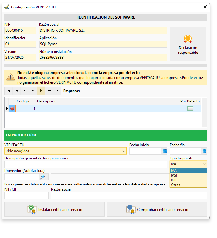Image resolution: width=217 pixels, height=238 pixels.
Task: Select IGIC from the tax type list
Action: pos(174,180)
